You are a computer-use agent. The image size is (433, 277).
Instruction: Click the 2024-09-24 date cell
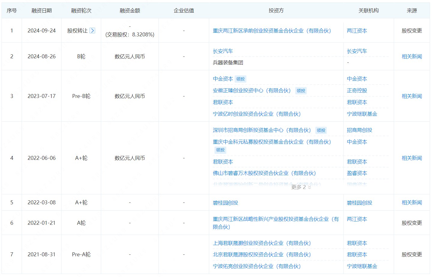[x=42, y=31]
